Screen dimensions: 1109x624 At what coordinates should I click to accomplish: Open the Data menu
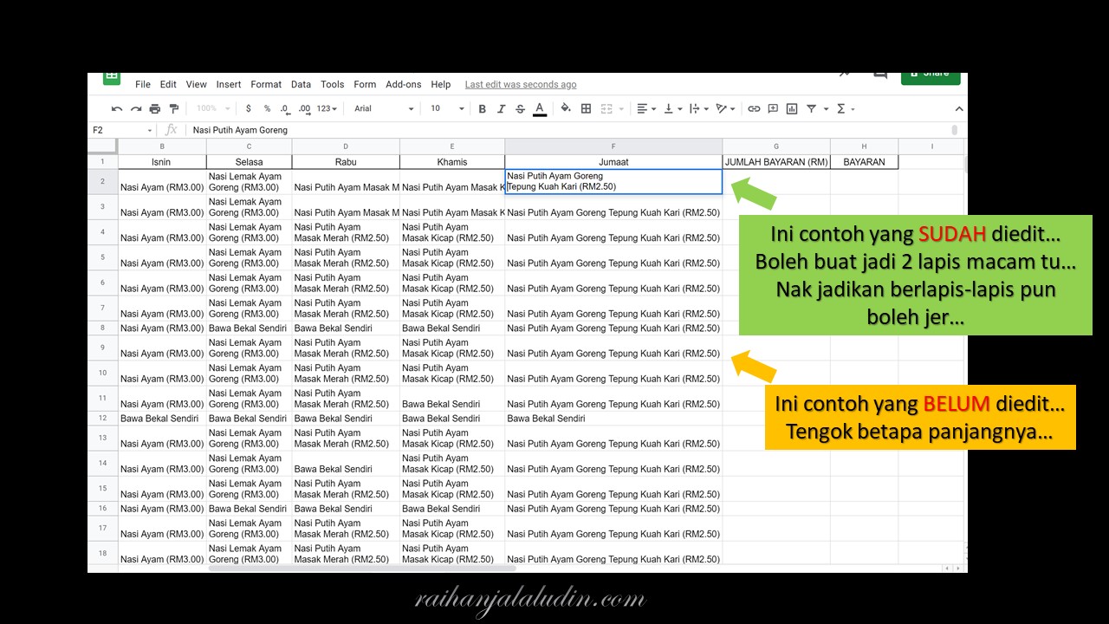click(x=301, y=85)
